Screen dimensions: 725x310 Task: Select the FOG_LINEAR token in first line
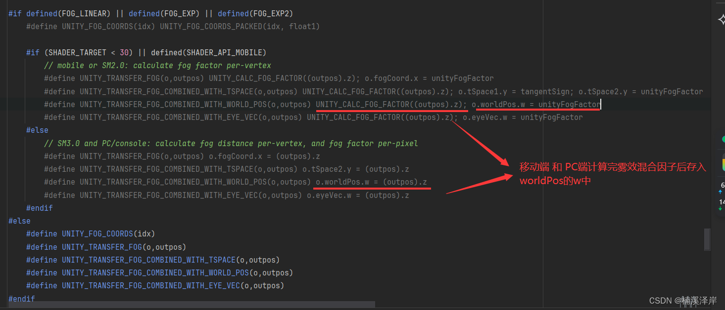click(x=85, y=13)
